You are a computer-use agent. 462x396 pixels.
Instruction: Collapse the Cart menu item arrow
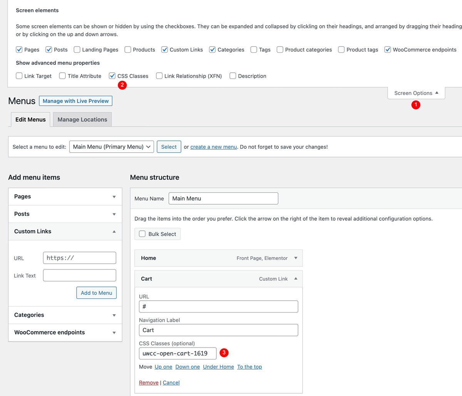point(296,279)
